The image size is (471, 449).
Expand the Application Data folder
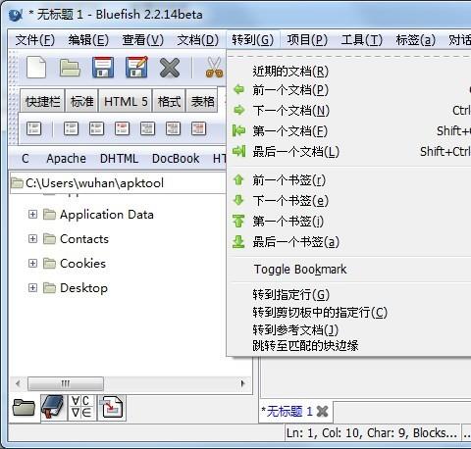click(x=32, y=215)
